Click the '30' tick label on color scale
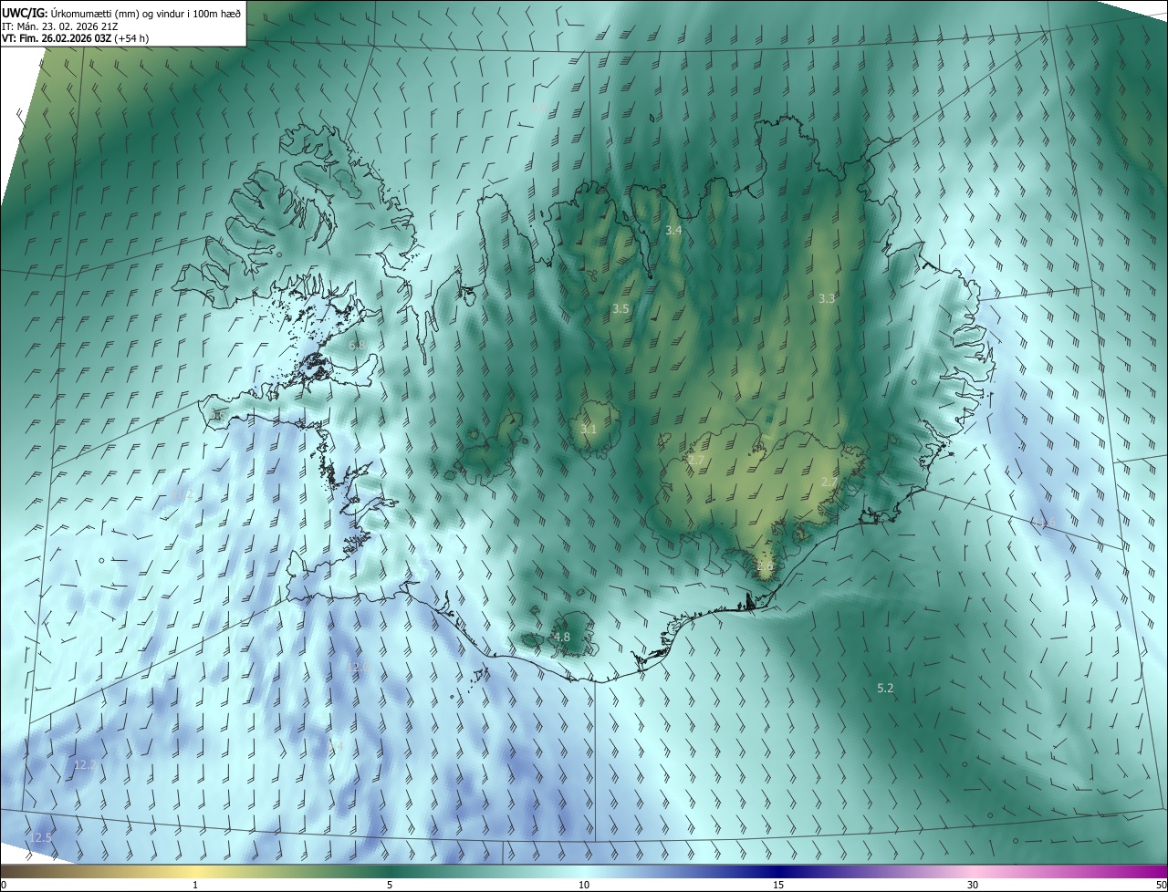Image resolution: width=1168 pixels, height=892 pixels. [973, 885]
